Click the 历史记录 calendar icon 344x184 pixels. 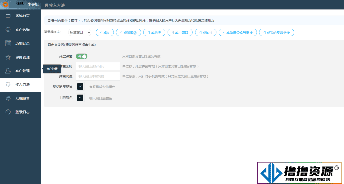pos(8,43)
